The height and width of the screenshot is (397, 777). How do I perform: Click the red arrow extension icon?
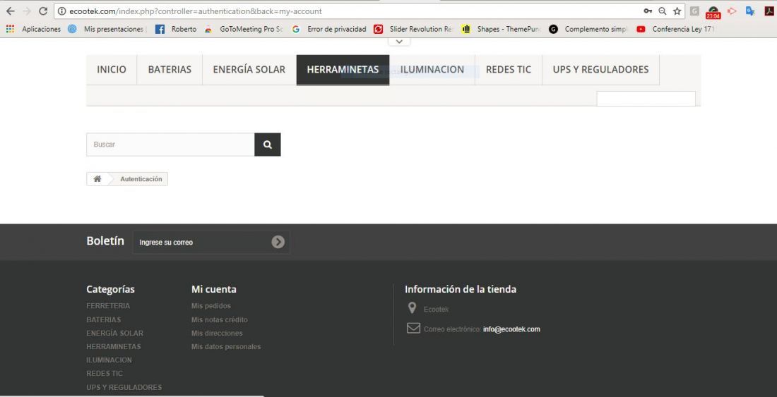coord(732,11)
